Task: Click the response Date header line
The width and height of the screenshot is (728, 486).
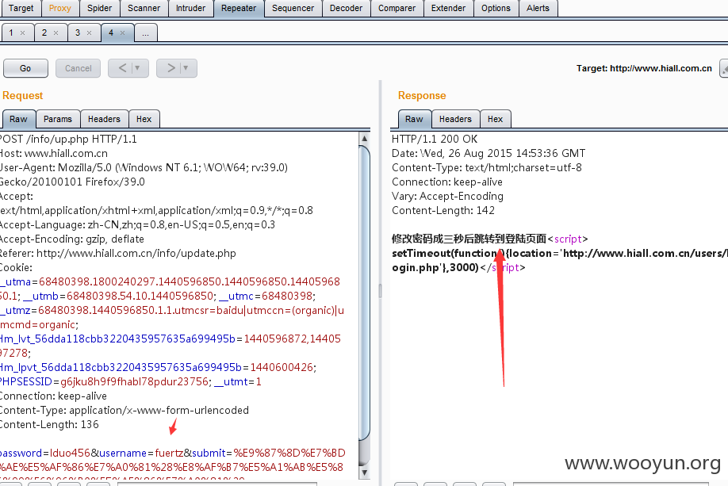Action: [x=489, y=154]
